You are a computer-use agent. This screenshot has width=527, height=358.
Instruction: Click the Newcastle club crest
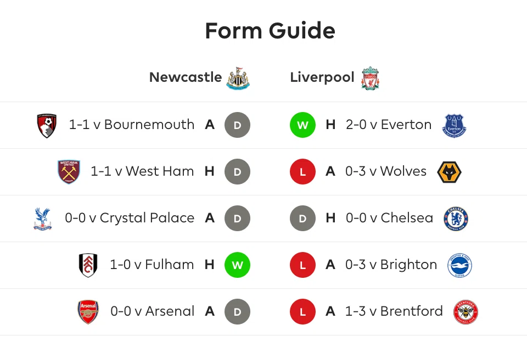tap(238, 77)
